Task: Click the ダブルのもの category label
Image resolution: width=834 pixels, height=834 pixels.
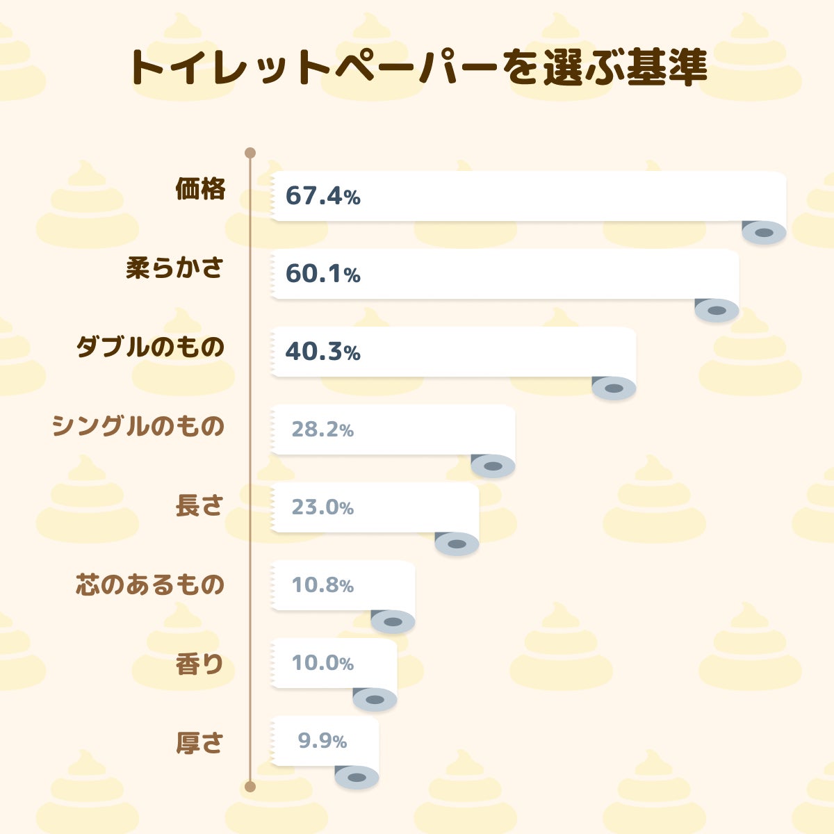Action: [150, 347]
